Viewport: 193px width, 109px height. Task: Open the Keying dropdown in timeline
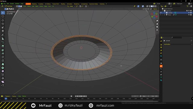14,96
